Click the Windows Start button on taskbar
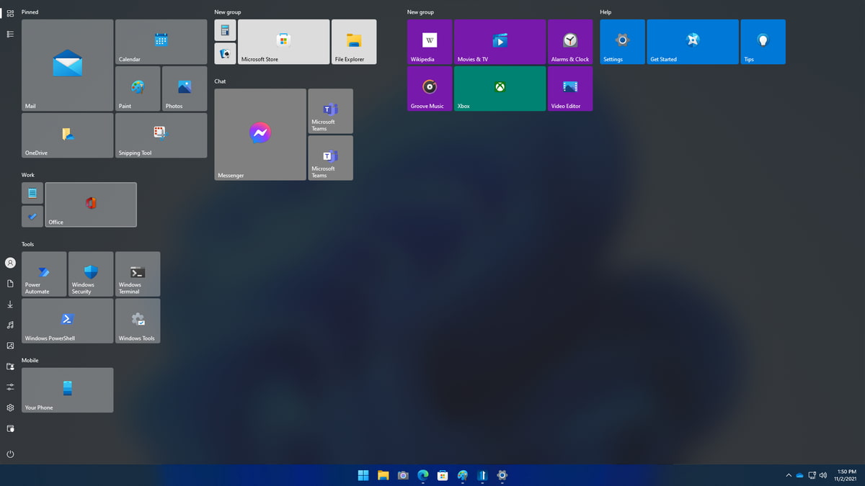This screenshot has width=865, height=486. [363, 475]
